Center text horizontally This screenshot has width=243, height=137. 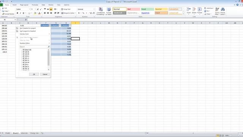(48, 13)
